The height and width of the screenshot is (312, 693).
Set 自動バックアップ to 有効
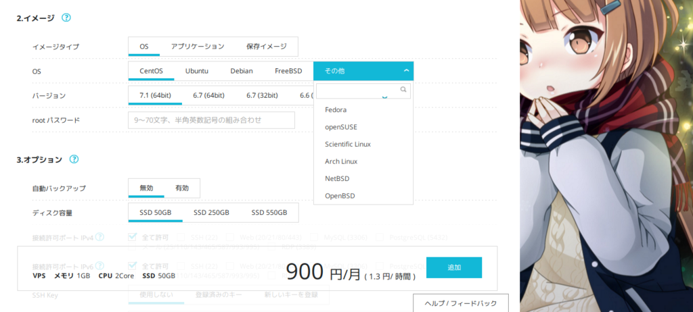tap(182, 188)
